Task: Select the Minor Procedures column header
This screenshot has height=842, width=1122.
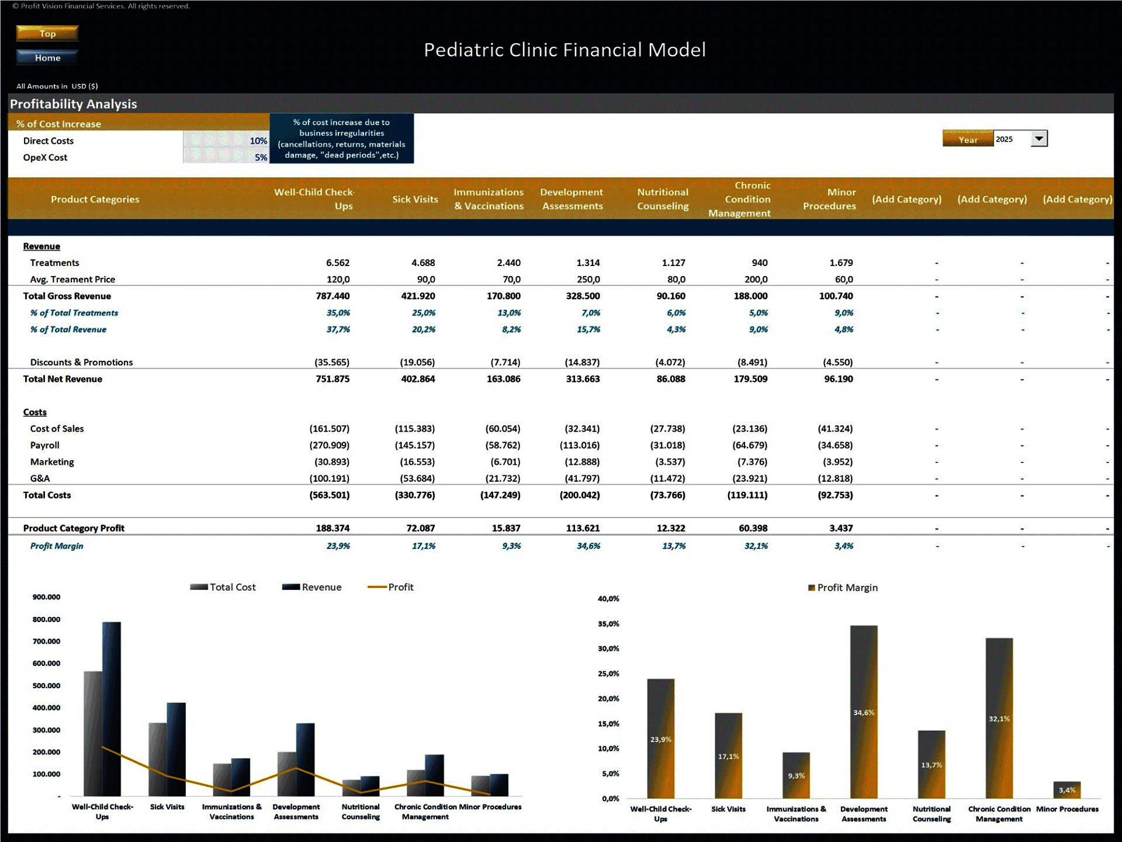Action: [x=829, y=199]
